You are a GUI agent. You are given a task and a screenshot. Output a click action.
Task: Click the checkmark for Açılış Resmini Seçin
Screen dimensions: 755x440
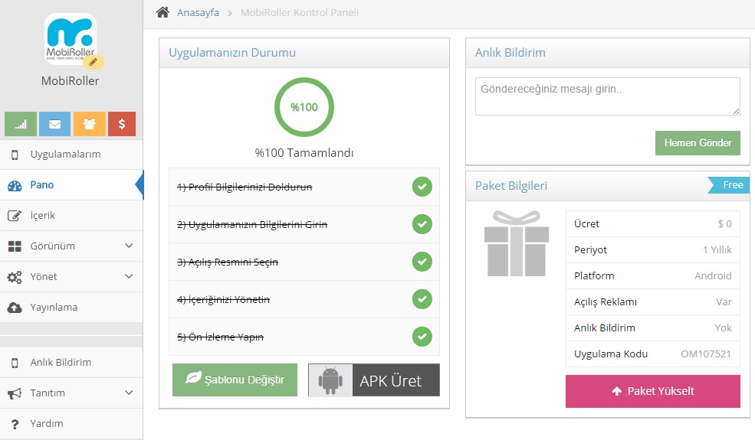[x=422, y=262]
